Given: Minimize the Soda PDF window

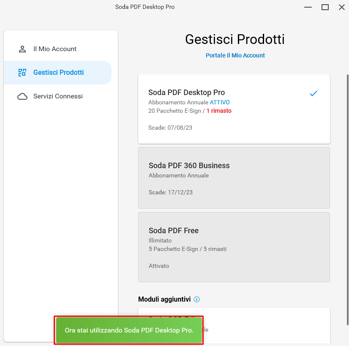Looking at the screenshot, I should [308, 7].
